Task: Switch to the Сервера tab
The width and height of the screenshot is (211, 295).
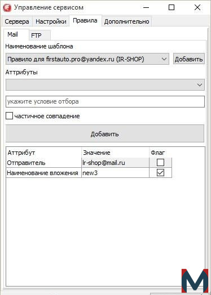Action: pos(17,21)
